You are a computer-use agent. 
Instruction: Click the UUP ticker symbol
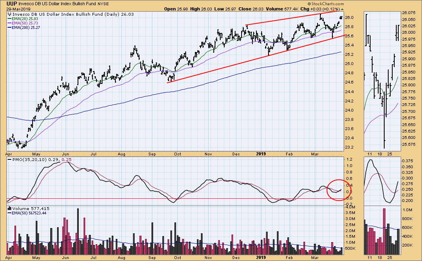click(12, 4)
